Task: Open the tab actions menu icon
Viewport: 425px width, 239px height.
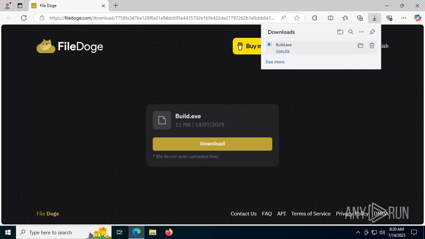Action: pyautogui.click(x=20, y=6)
